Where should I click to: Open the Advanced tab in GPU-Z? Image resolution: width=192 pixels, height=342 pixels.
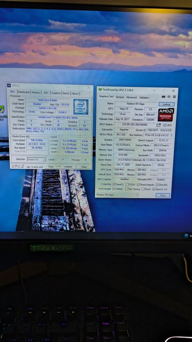pos(131,97)
